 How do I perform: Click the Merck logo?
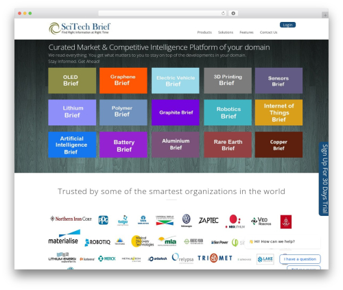[x=107, y=258]
